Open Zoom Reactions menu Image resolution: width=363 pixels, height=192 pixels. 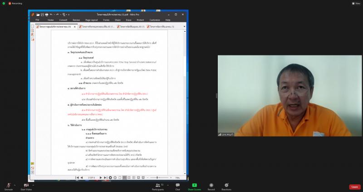click(x=226, y=187)
